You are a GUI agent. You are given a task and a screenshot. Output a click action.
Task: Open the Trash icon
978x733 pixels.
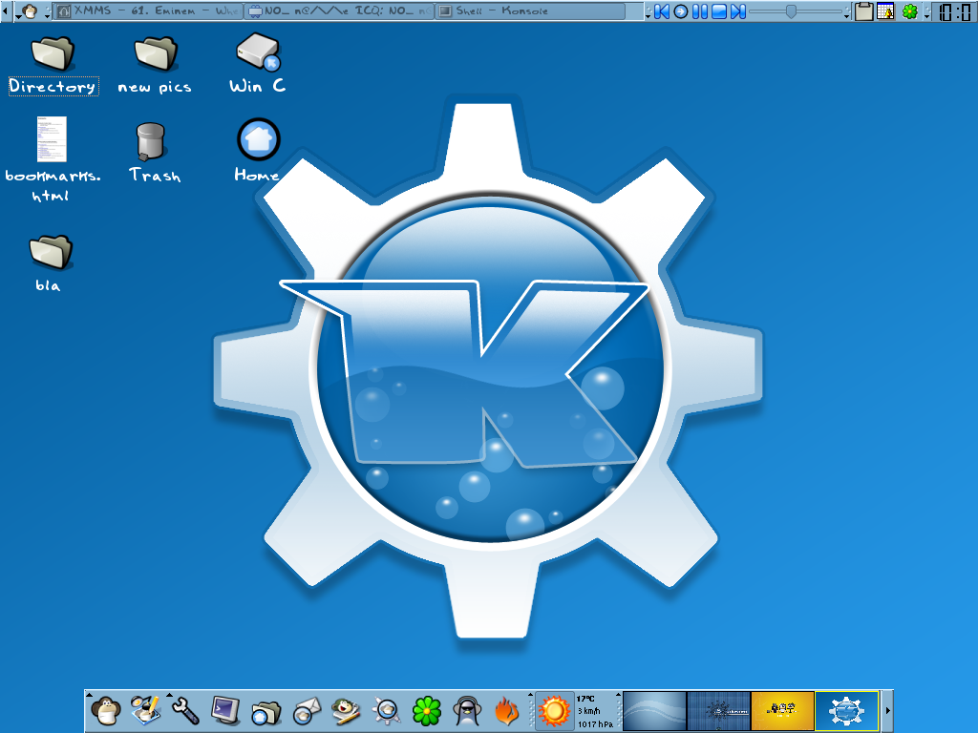(151, 141)
